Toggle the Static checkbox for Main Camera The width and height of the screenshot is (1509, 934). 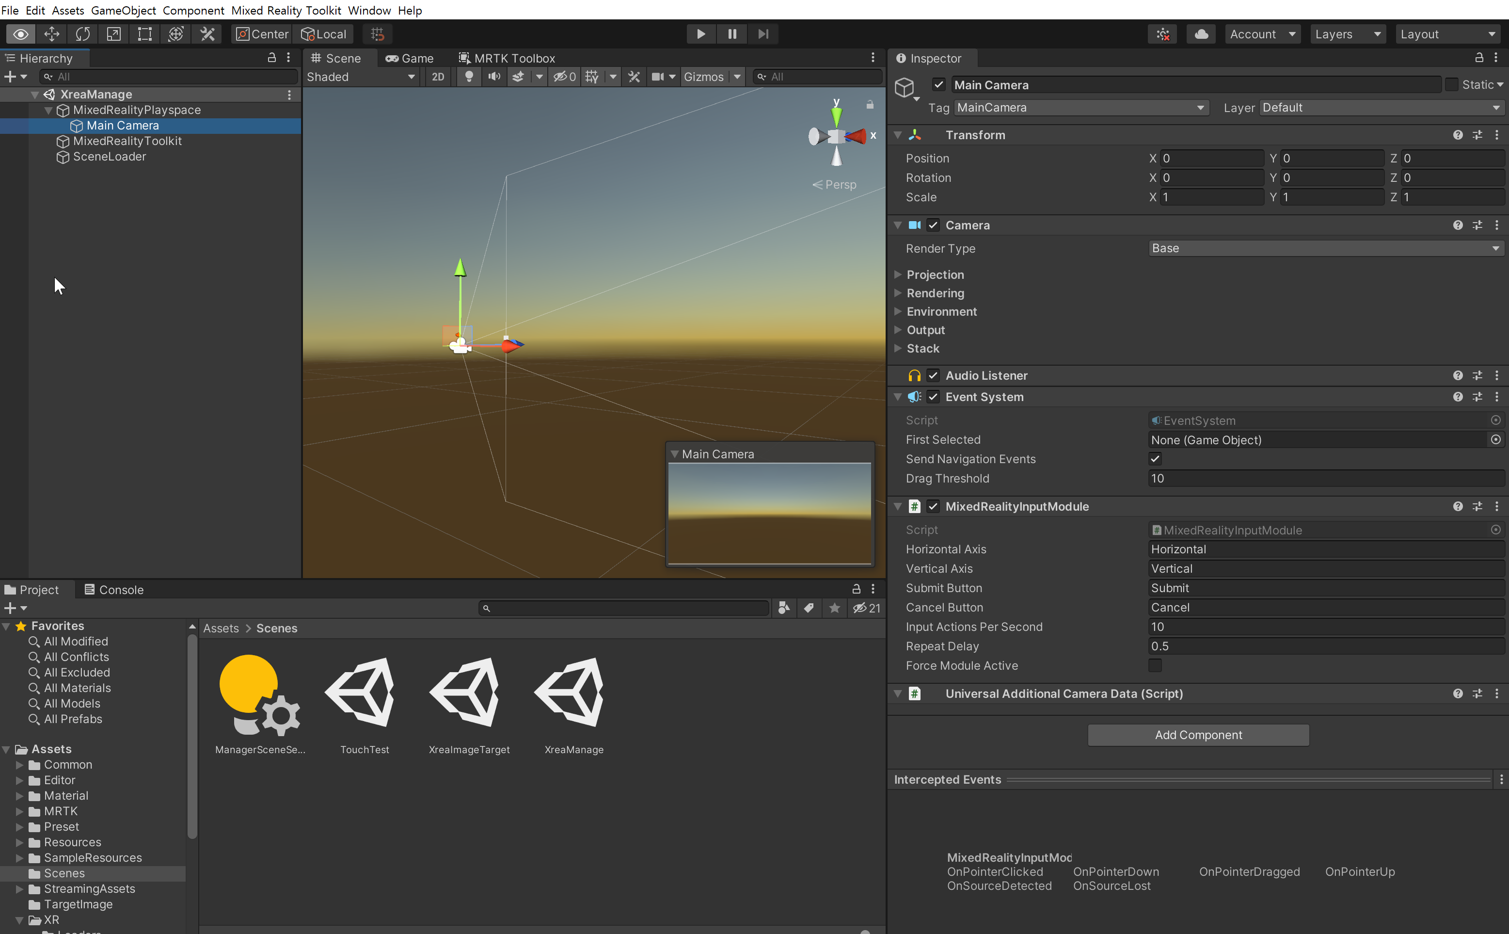[x=1452, y=85]
